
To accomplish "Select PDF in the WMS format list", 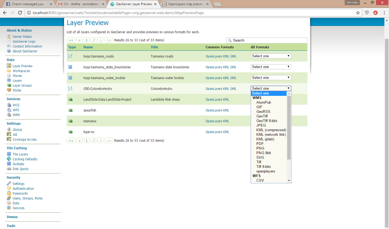I will click(x=260, y=144).
